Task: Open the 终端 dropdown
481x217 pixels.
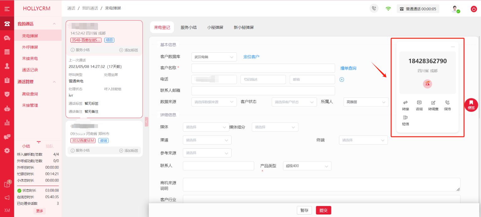Action: 363,140
